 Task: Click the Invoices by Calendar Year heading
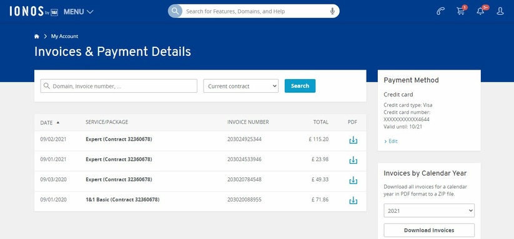[425, 174]
